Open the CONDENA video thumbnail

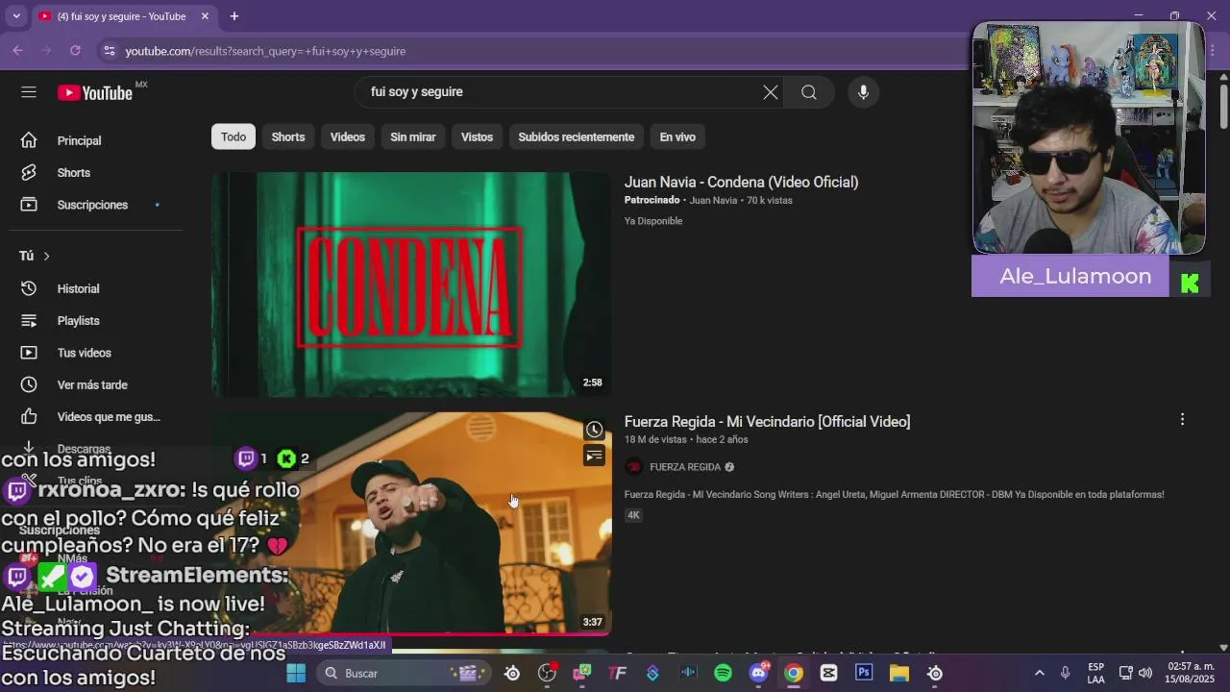(411, 284)
